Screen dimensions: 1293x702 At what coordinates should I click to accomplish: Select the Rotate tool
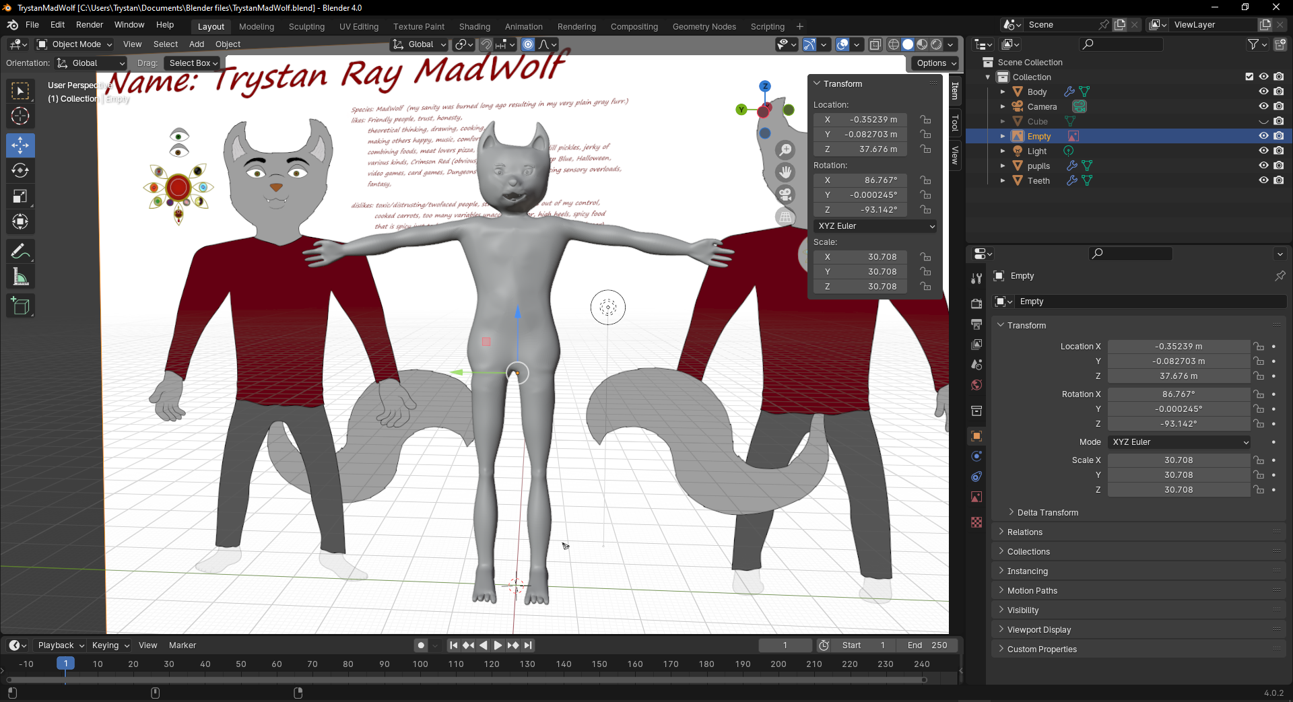click(x=20, y=171)
